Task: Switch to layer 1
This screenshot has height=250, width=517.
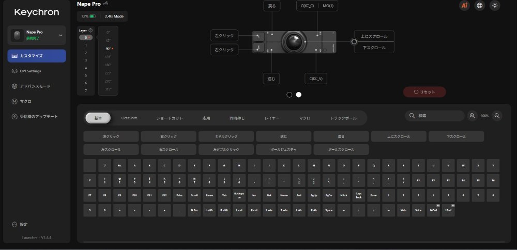Action: [86, 45]
